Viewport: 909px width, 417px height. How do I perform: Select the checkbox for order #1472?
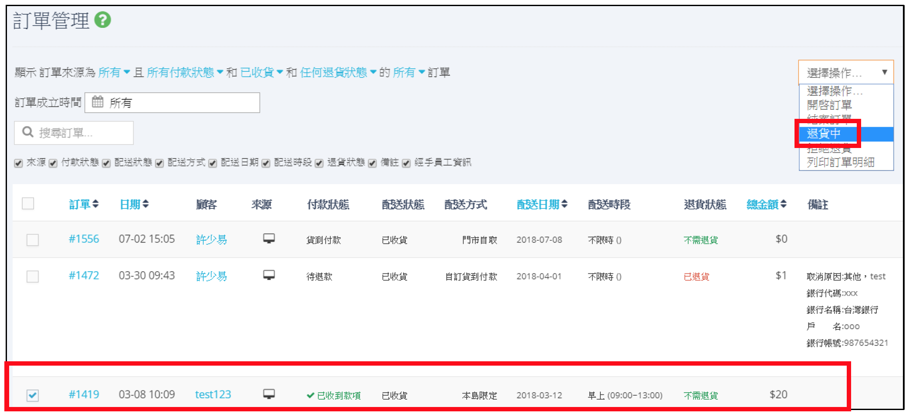point(33,276)
